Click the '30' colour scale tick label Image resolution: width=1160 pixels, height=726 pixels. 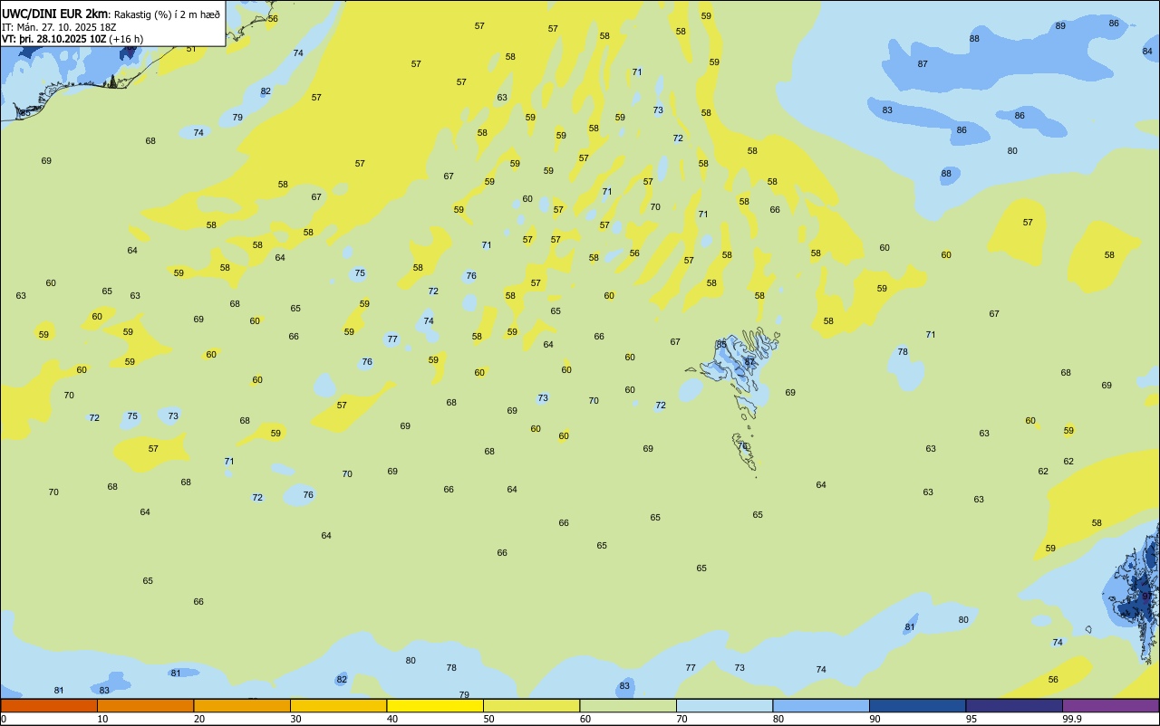[x=295, y=719]
